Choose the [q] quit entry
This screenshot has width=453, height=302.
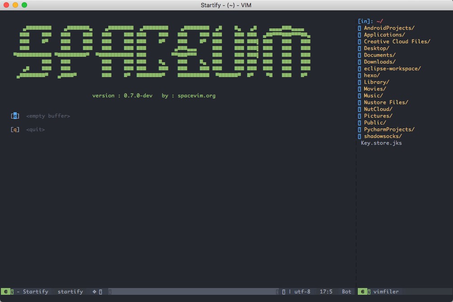pyautogui.click(x=35, y=129)
